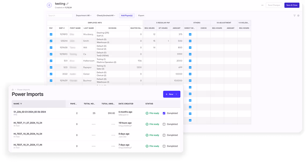Toggle direct deposit icon for Rapapor row
This screenshot has width=306, height=162.
coord(190,67)
